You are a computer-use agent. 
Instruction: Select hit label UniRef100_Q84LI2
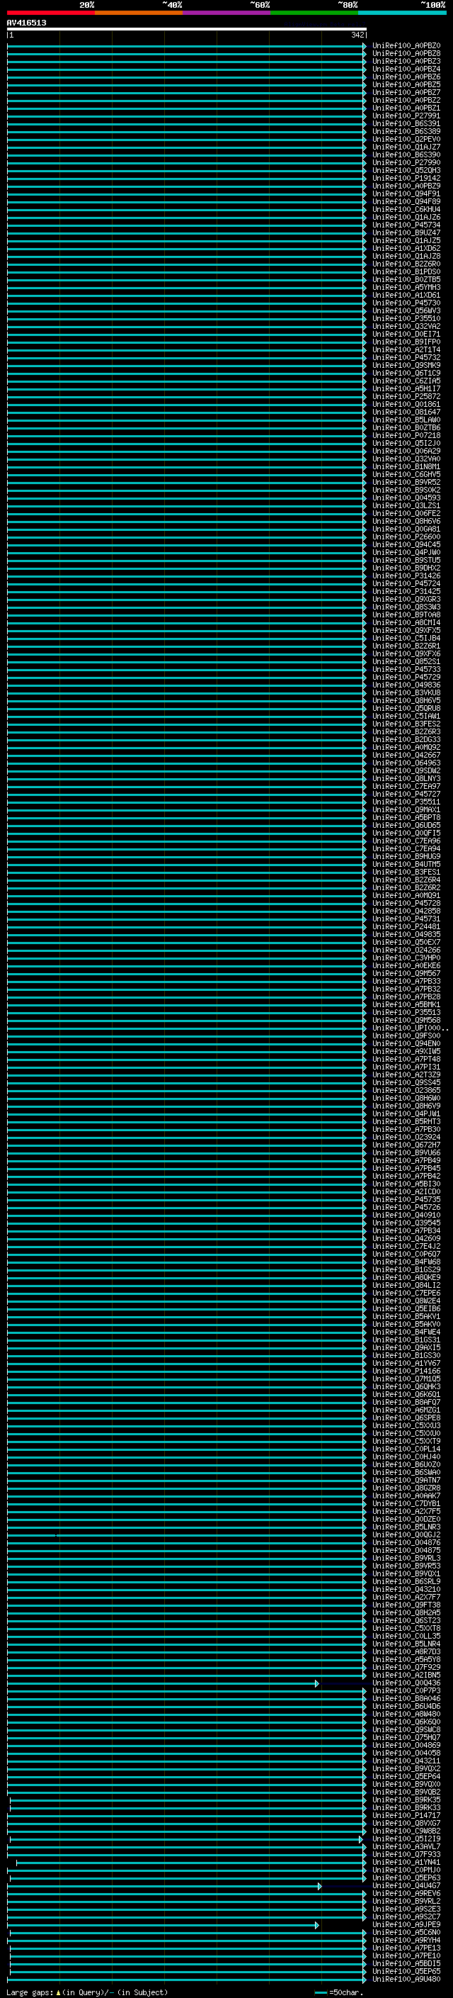coord(406,1285)
